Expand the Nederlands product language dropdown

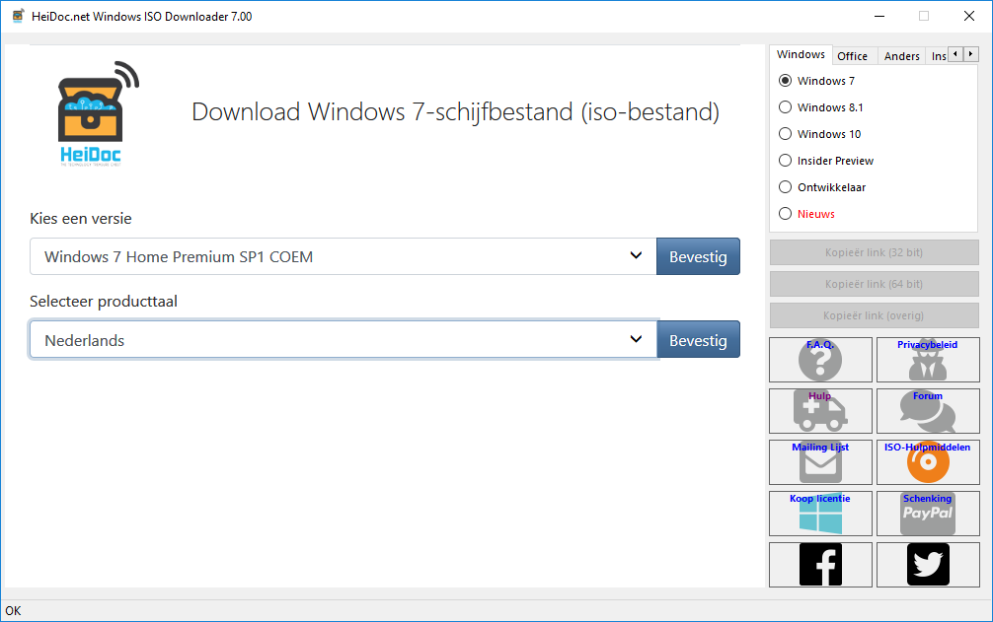(344, 340)
